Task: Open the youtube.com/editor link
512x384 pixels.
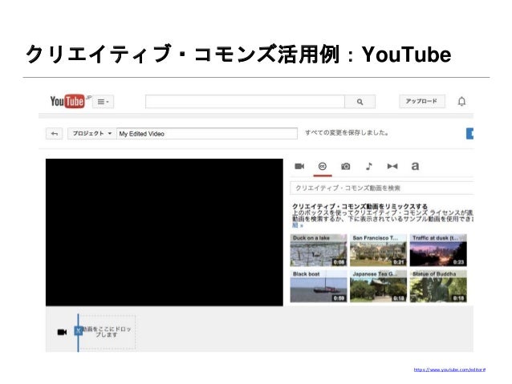Action: coord(449,370)
